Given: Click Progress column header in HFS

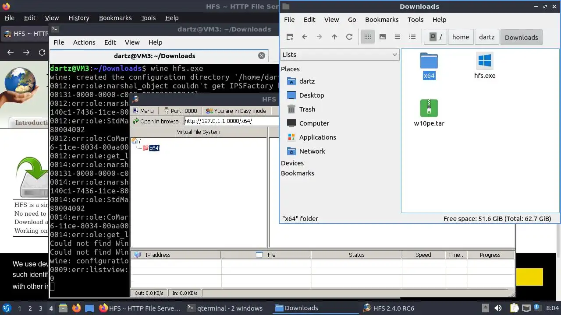Looking at the screenshot, I should pyautogui.click(x=490, y=255).
